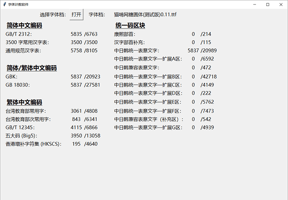Click the total /20989 value
Screen dimensions: 288x200
[x=209, y=50]
